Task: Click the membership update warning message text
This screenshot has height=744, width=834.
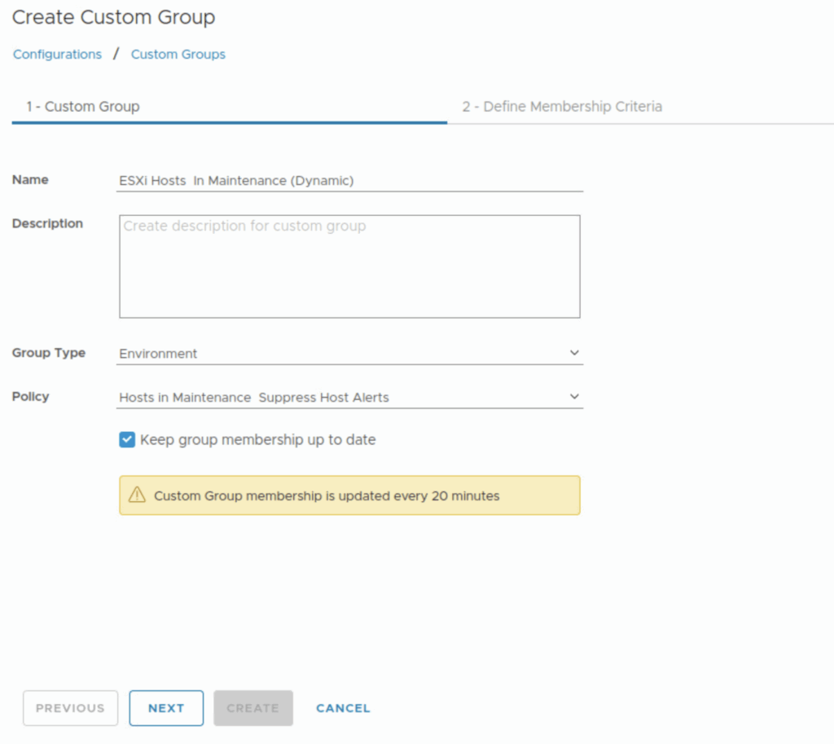Action: [x=327, y=495]
